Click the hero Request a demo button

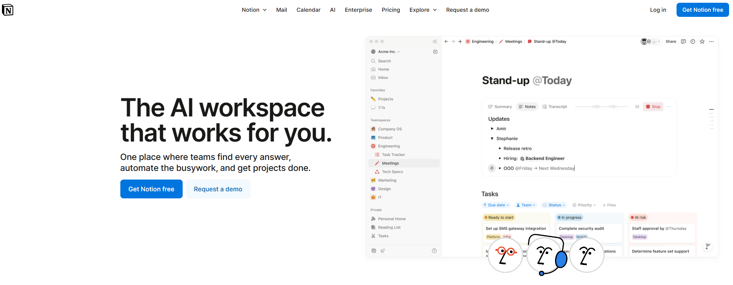click(218, 189)
